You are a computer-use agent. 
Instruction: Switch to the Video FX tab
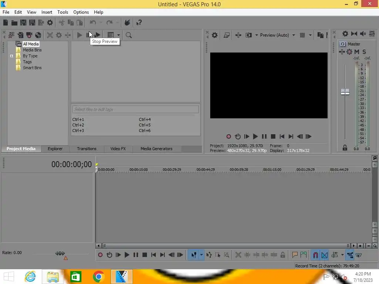[x=118, y=149]
